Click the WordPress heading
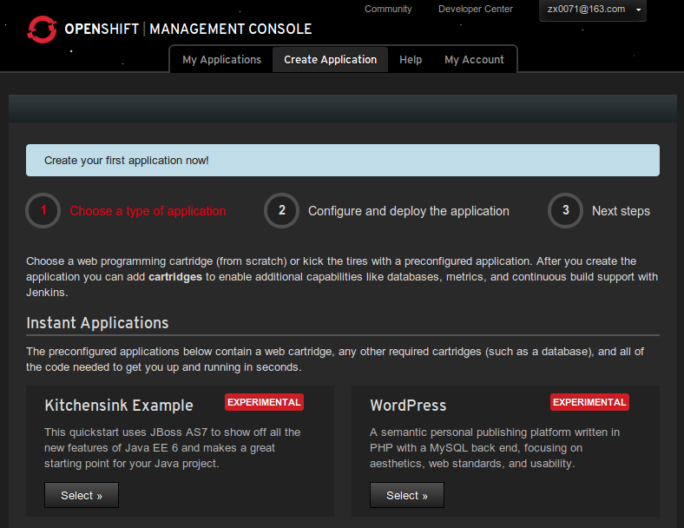684x528 pixels. pos(408,406)
